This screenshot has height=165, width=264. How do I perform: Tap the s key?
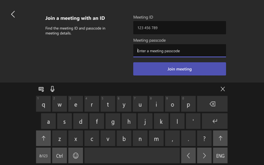pos(64,121)
